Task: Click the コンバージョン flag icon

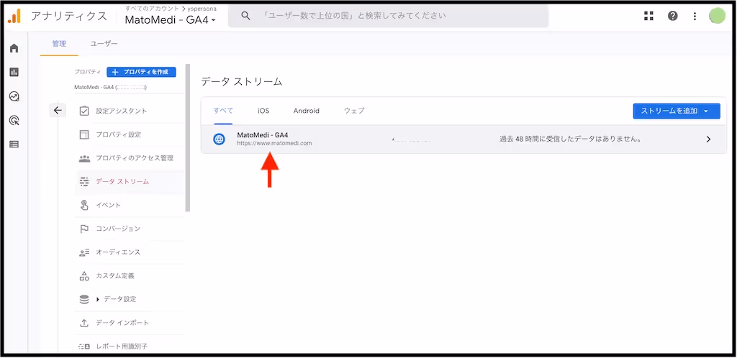Action: (84, 229)
